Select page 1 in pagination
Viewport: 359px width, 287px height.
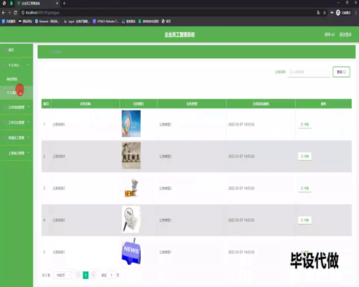point(85,276)
